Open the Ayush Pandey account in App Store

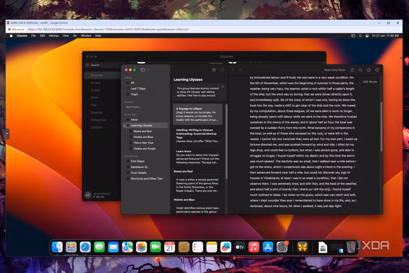98,195
